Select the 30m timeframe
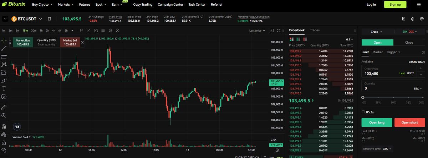The image size is (428, 158). [34, 31]
